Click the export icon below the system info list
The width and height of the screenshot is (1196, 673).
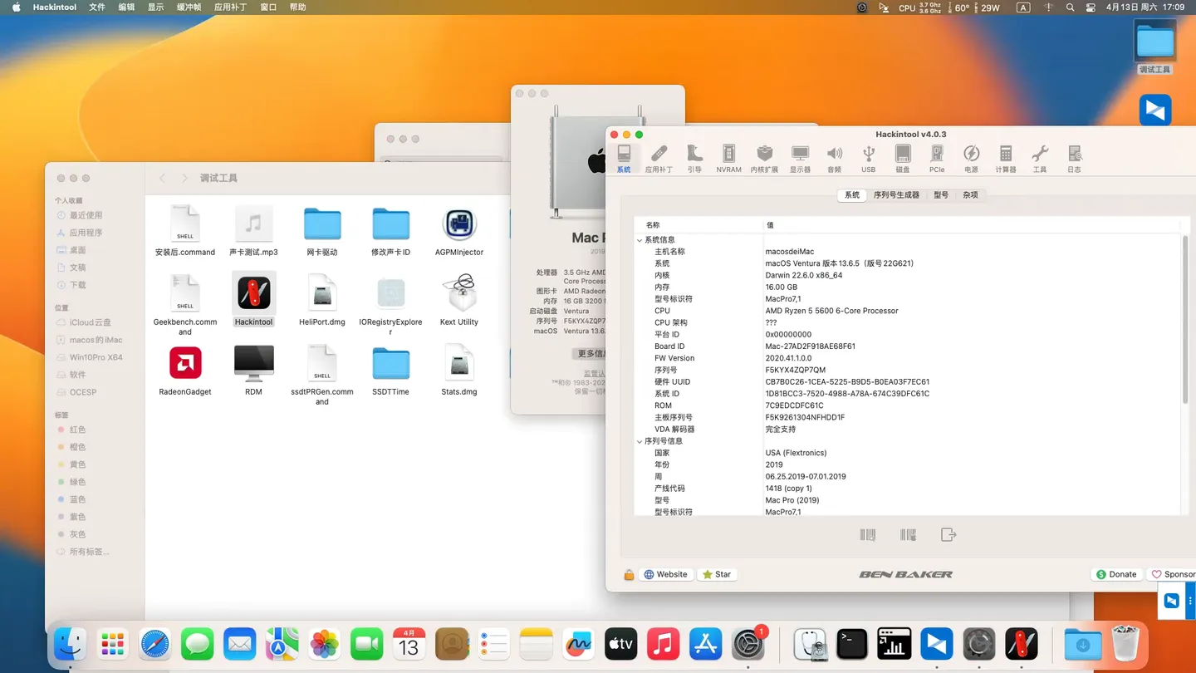click(x=948, y=534)
